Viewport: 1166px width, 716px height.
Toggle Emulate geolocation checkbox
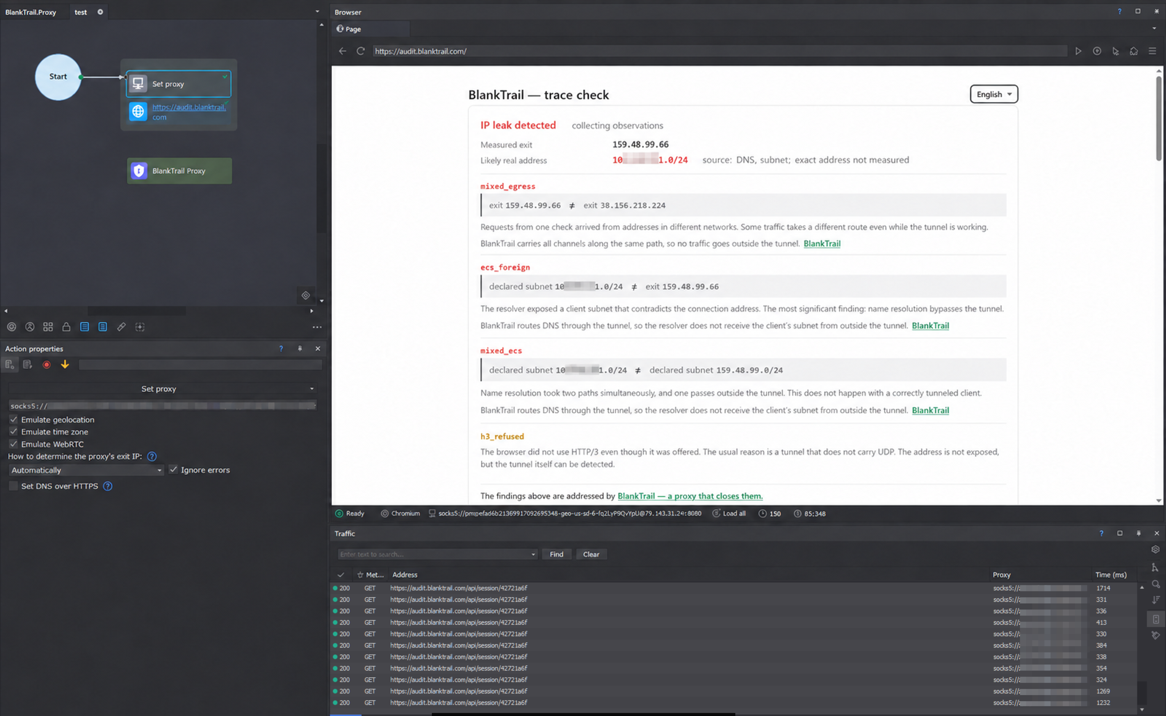coord(13,420)
